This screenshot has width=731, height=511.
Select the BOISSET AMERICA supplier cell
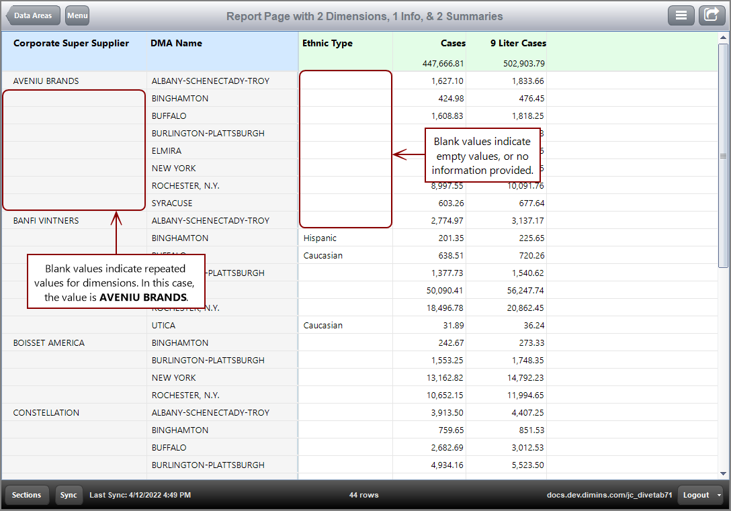point(49,343)
